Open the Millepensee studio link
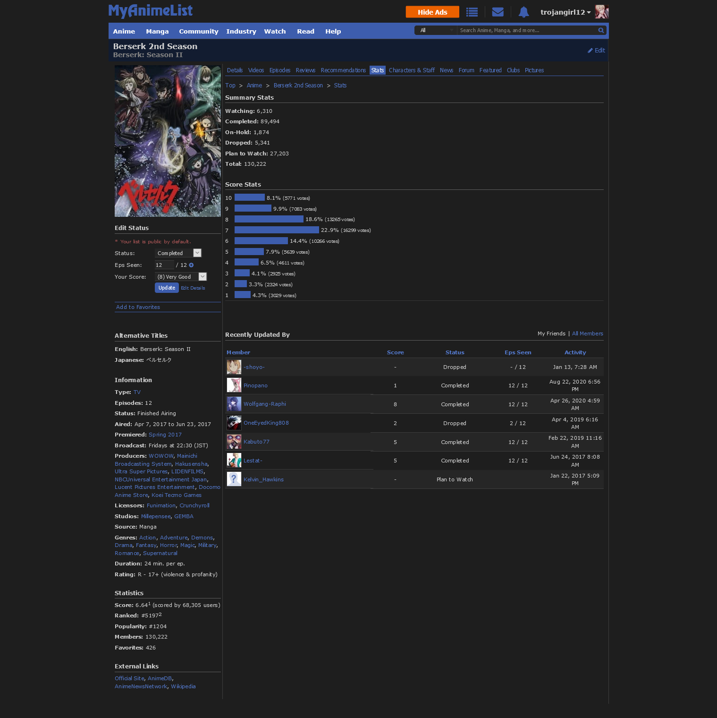This screenshot has width=717, height=718. coord(156,516)
